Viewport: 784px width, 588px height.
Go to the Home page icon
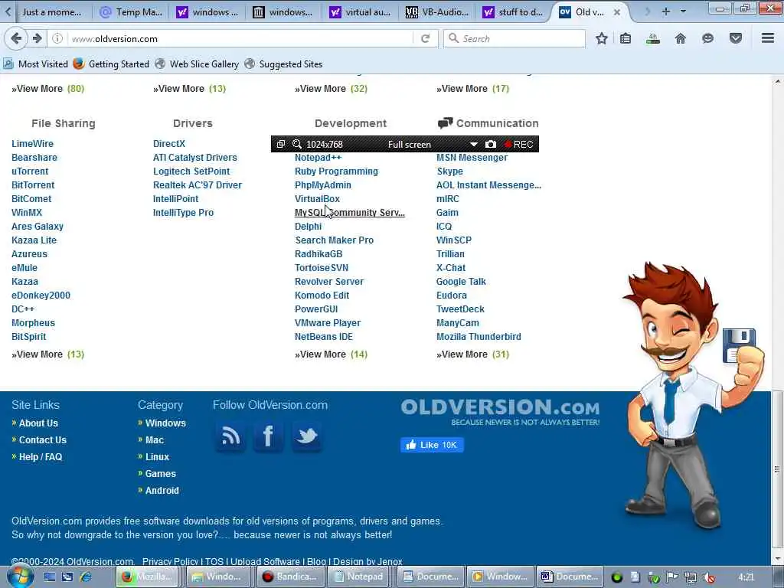coord(680,38)
